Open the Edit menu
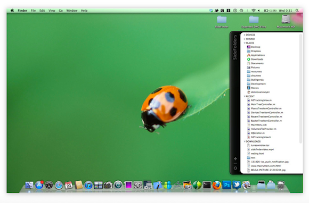The image size is (309, 203). pos(42,11)
